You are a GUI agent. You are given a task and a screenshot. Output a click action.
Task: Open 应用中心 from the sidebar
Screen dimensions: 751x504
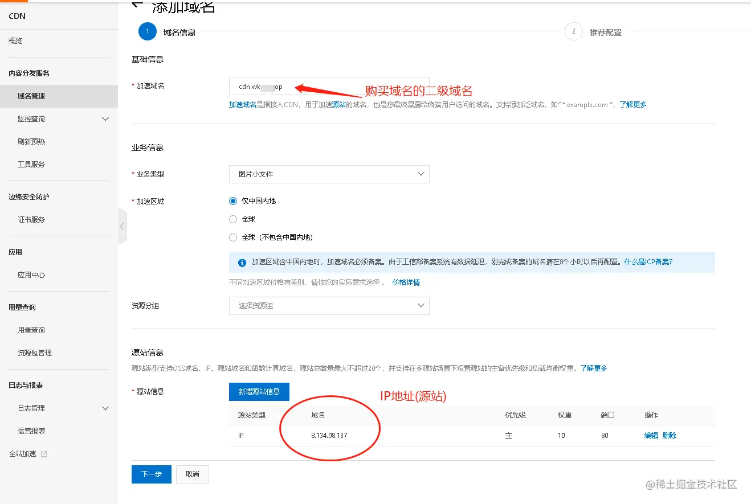[x=31, y=275]
